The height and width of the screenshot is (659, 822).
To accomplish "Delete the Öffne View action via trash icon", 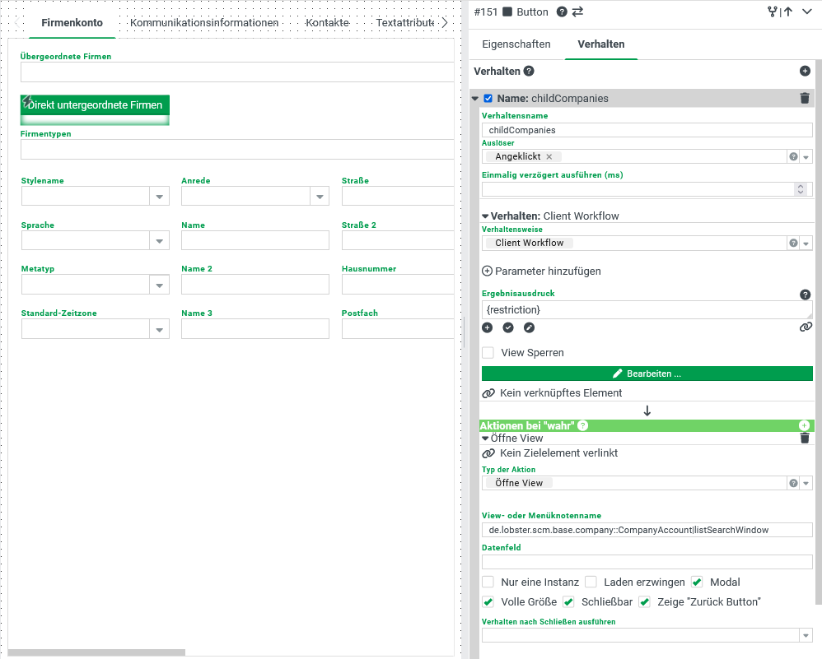I will [805, 439].
